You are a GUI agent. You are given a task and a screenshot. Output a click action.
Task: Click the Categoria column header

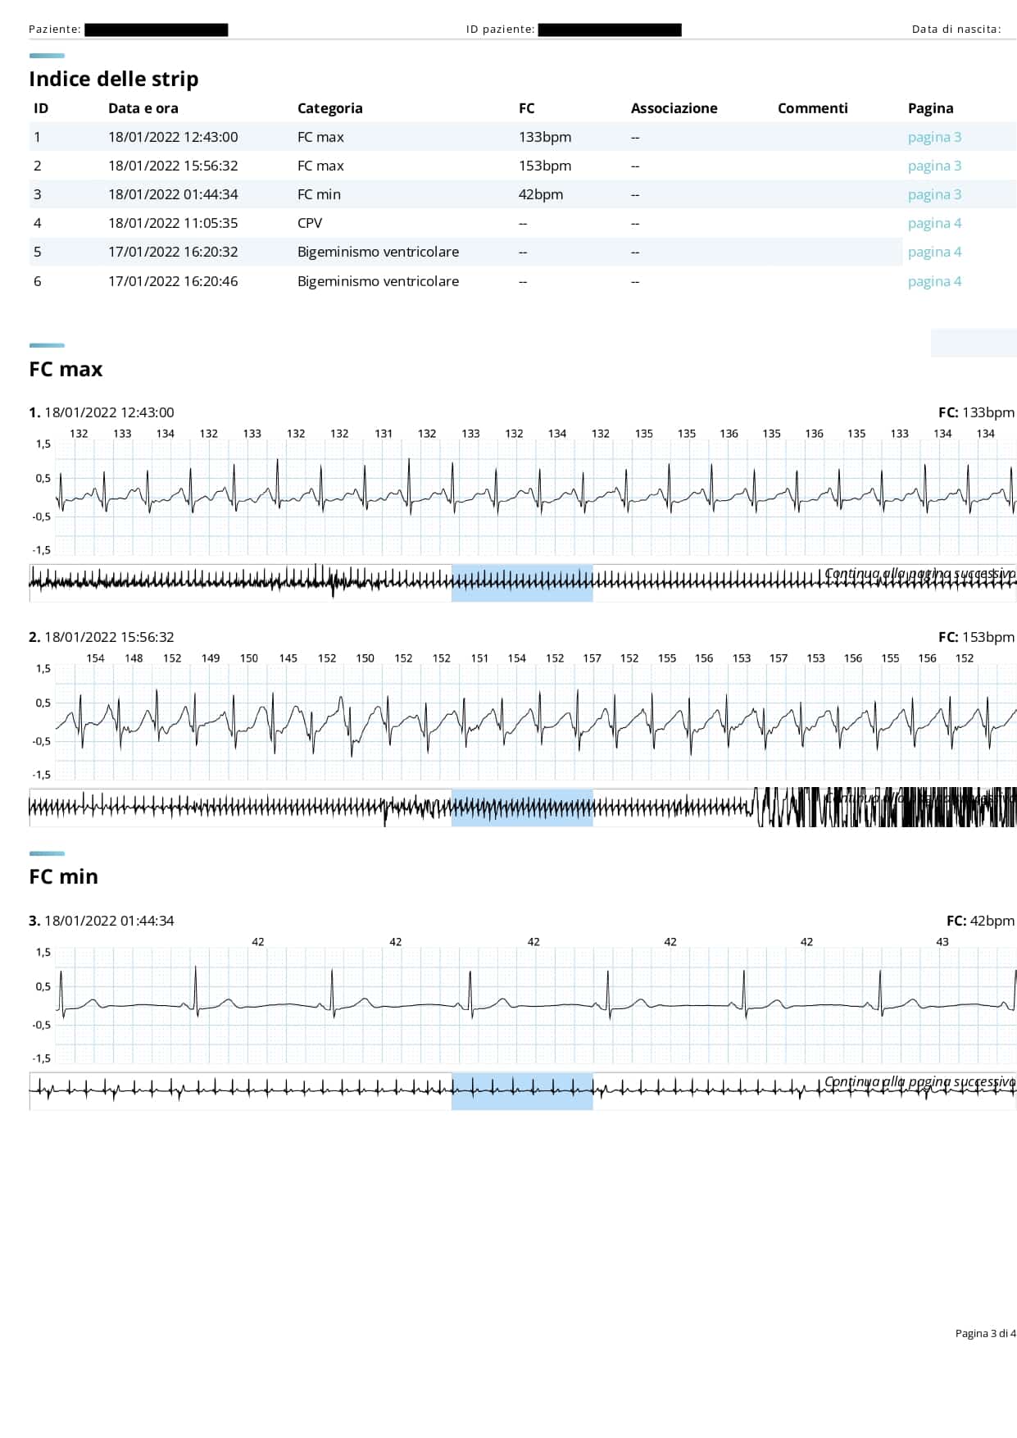tap(329, 108)
